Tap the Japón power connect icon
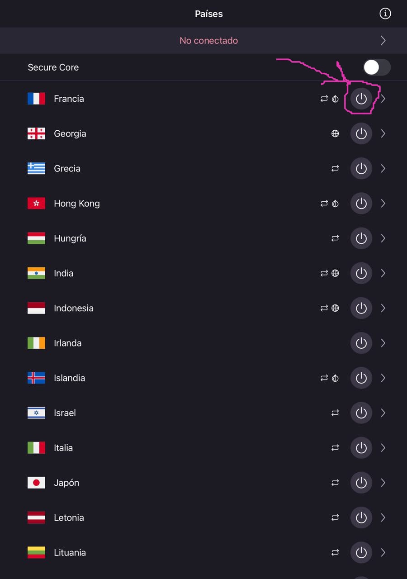Viewport: 407px width, 579px height. click(361, 483)
